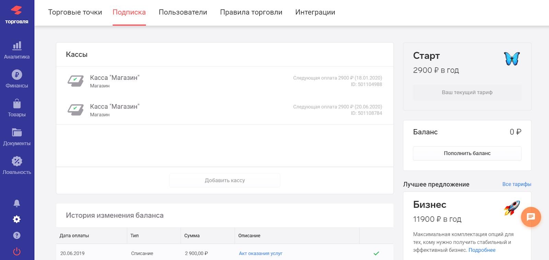Image resolution: width=549 pixels, height=260 pixels.
Task: Click the Ваш текущий тариф button
Action: pos(467,92)
